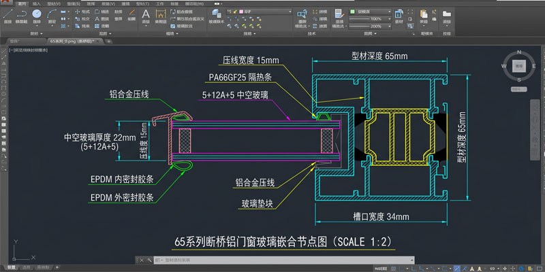Viewport: 545px width, 272px height.
Task: Choose the Rectangle tool in draw panel
Action: (x=63, y=12)
